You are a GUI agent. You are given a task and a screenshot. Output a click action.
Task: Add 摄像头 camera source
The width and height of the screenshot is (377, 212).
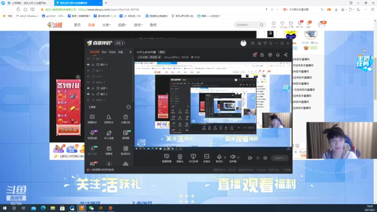(180, 158)
